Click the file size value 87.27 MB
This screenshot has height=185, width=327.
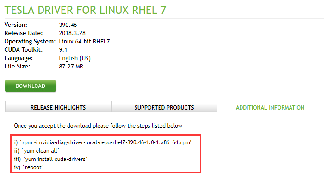click(71, 67)
